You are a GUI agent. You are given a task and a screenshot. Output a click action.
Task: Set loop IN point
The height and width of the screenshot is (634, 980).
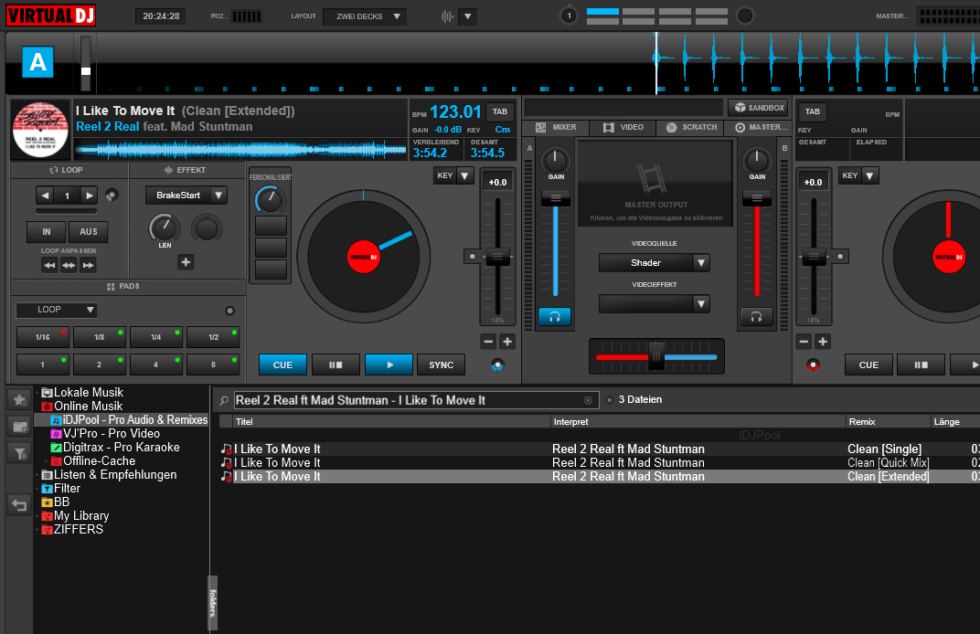(x=47, y=232)
